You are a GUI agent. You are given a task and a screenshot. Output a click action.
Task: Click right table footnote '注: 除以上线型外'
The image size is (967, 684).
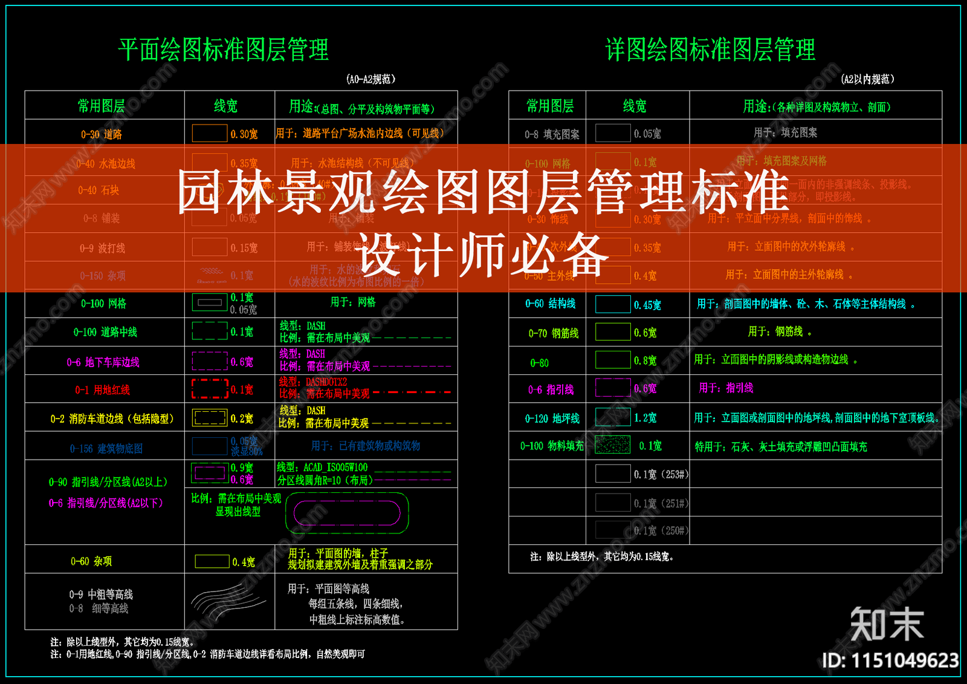pos(602,556)
